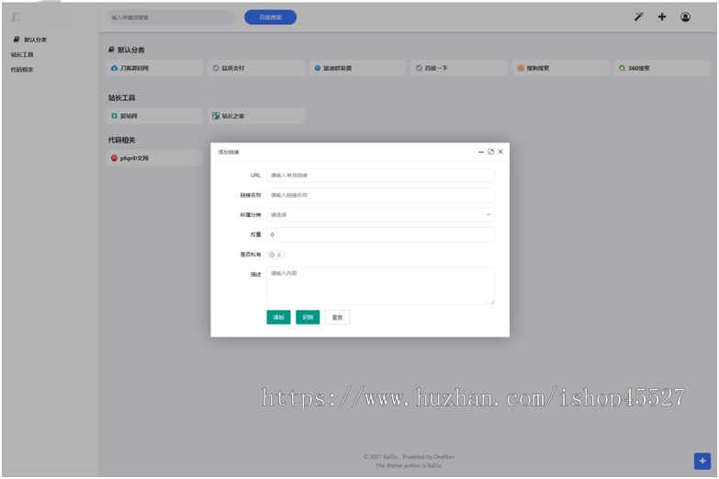Expand the 所属分类 dropdown

(380, 214)
